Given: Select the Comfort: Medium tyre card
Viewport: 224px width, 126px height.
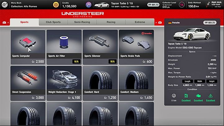Looking at the screenshot, I should tap(136, 83).
